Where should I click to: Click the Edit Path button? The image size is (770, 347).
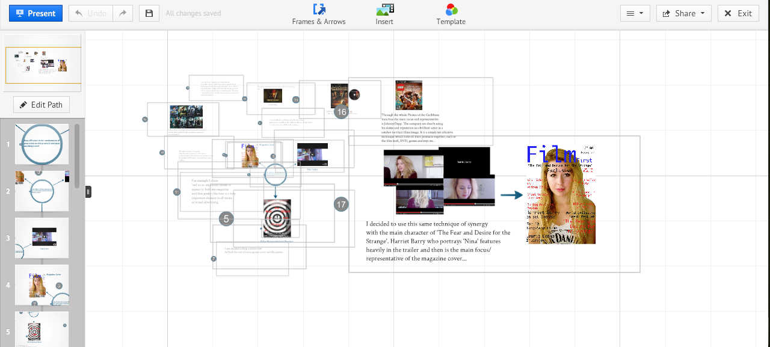click(41, 105)
